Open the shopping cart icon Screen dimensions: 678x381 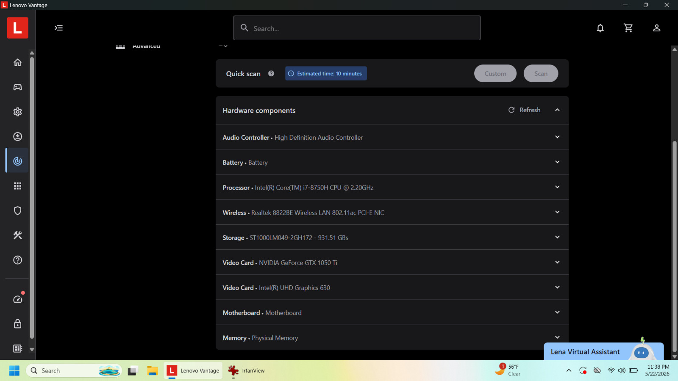point(628,28)
